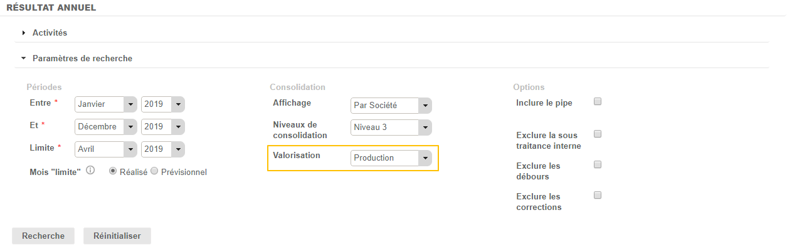Open the Limite month dropdown (Avril)
Image resolution: width=787 pixels, height=250 pixels.
(x=105, y=149)
